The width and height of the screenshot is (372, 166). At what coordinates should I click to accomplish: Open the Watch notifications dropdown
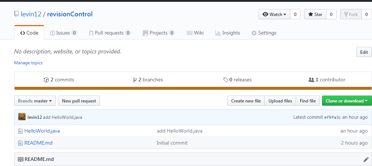(x=274, y=15)
